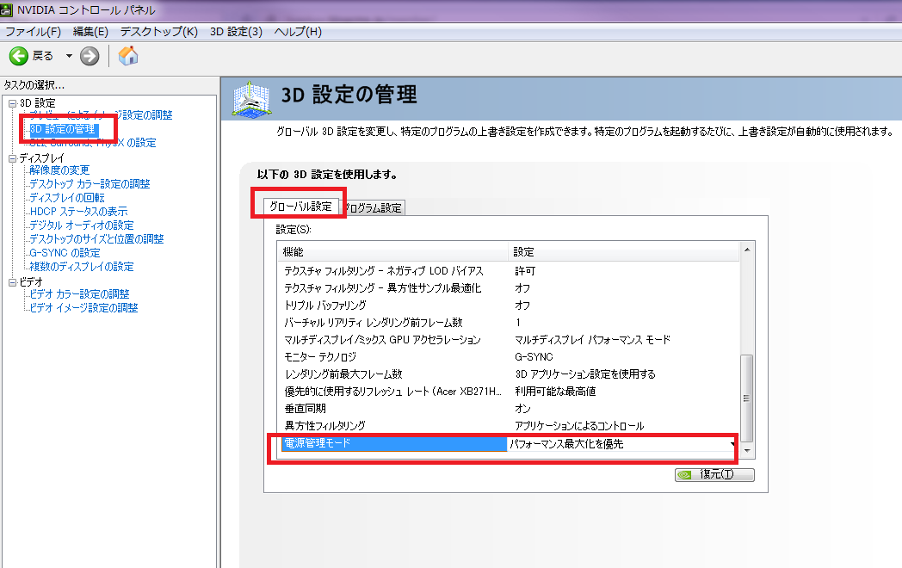Select the トリプル バッファリング row
Image resolution: width=902 pixels, height=568 pixels.
[x=510, y=306]
